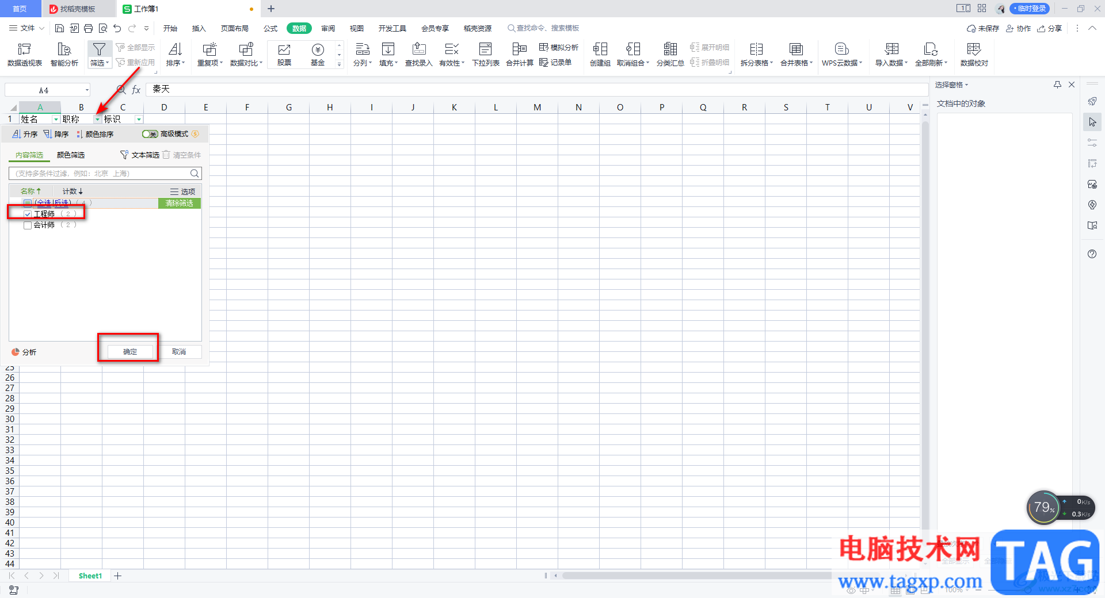Click the save icon in quick access toolbar

point(59,28)
